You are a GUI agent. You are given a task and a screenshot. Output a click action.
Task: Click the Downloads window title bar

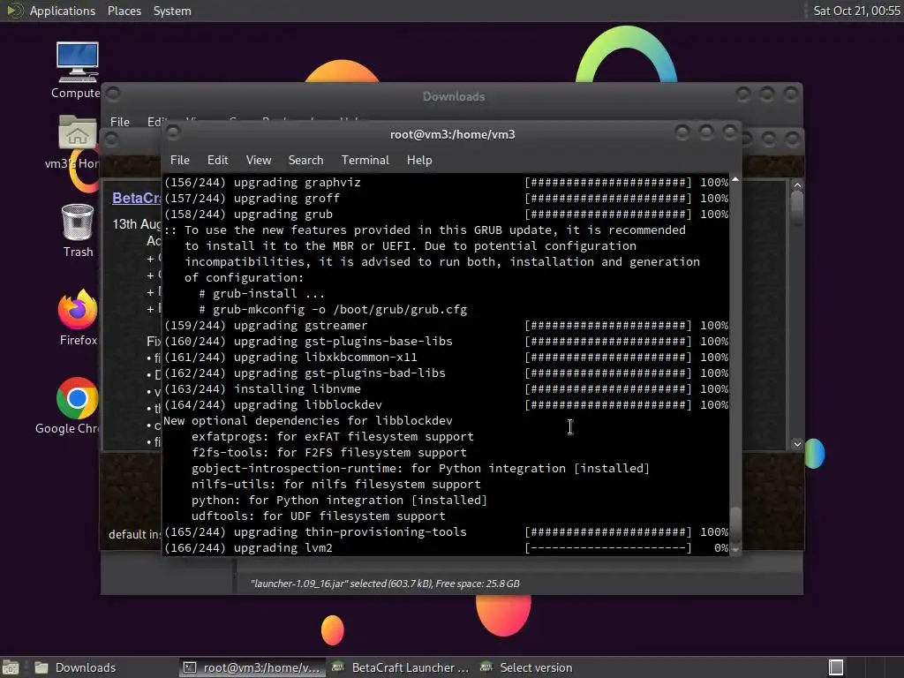pyautogui.click(x=453, y=96)
